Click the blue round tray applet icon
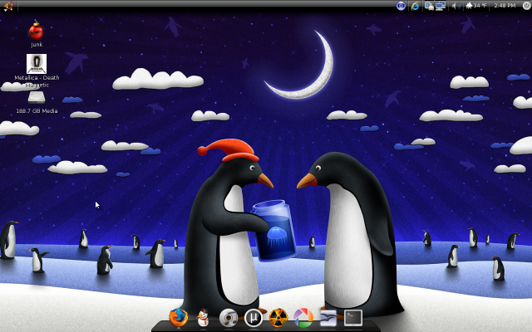 [401, 6]
